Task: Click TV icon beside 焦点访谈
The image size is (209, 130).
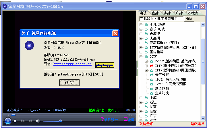Action: click(152, 93)
